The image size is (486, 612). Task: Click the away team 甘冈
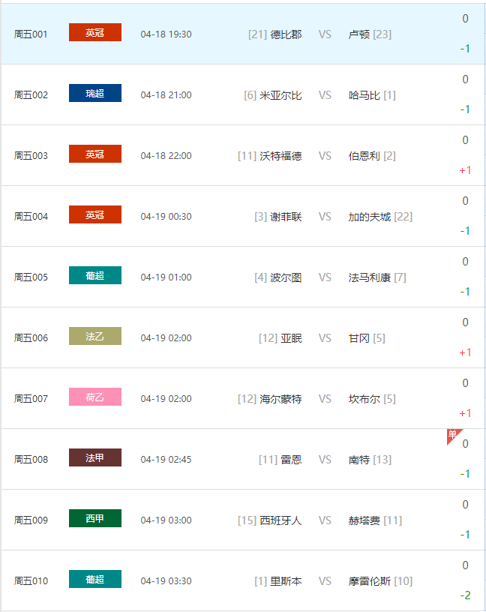coord(359,338)
